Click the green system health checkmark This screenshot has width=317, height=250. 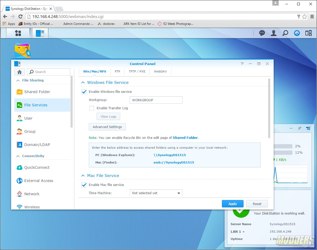pyautogui.click(x=241, y=213)
